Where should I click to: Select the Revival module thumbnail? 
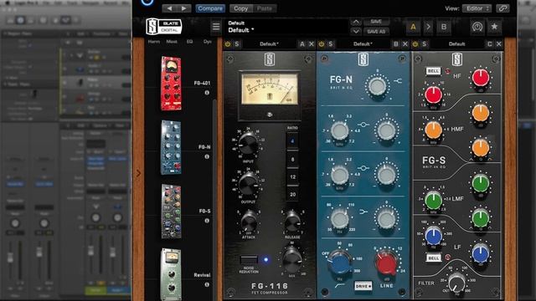pyautogui.click(x=171, y=274)
